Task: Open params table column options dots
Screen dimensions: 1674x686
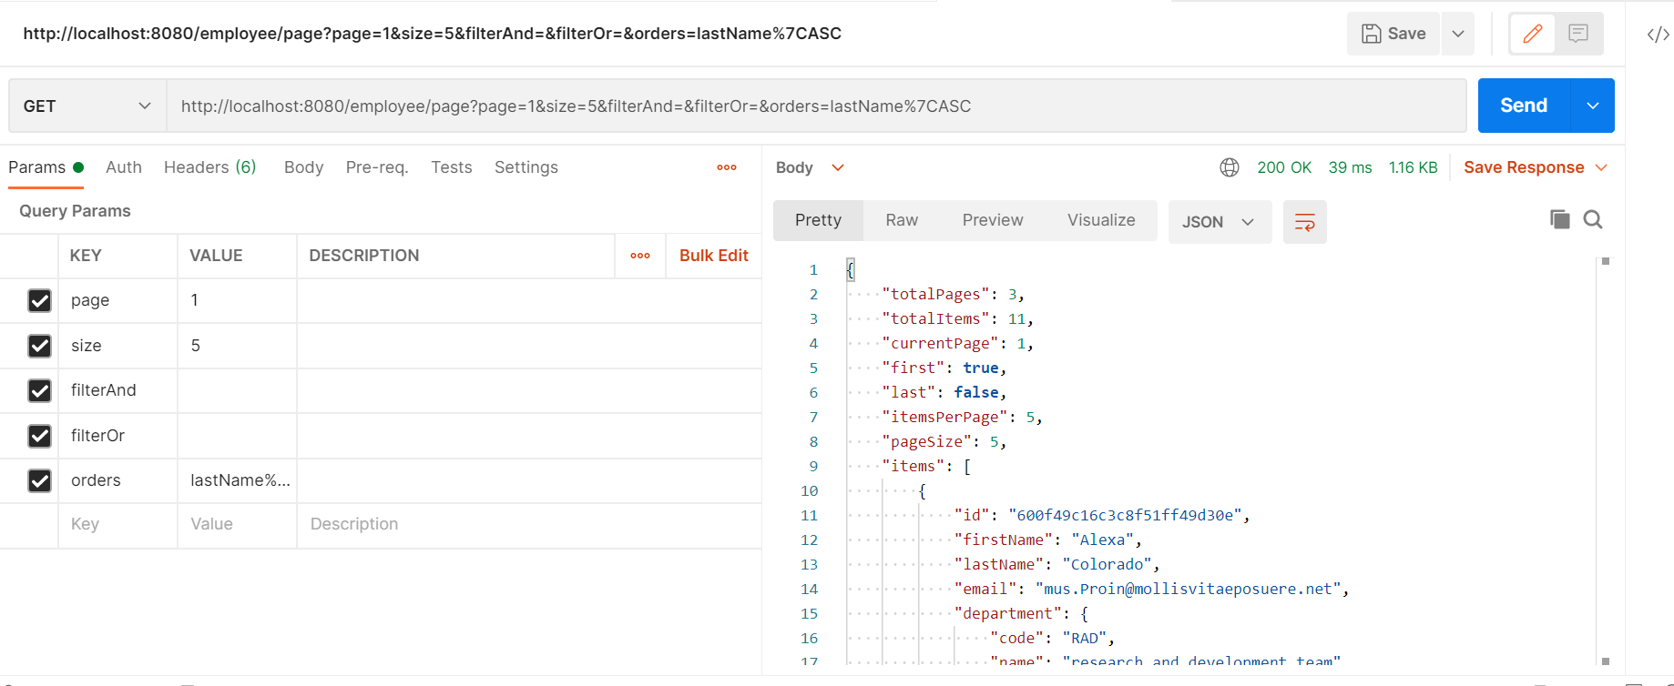Action: [x=640, y=256]
